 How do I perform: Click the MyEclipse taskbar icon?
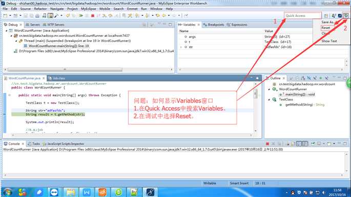(x=150, y=192)
